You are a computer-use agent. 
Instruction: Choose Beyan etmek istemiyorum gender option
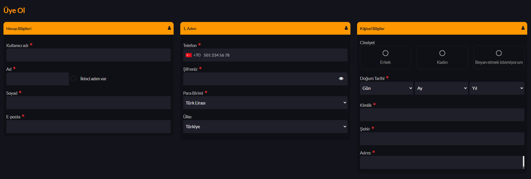pyautogui.click(x=499, y=53)
